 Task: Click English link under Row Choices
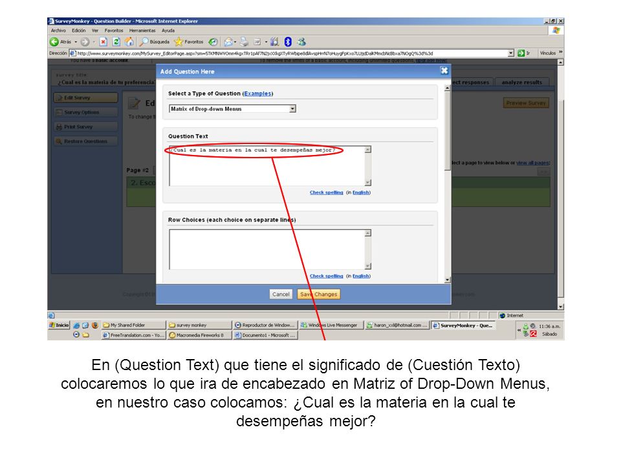point(361,276)
